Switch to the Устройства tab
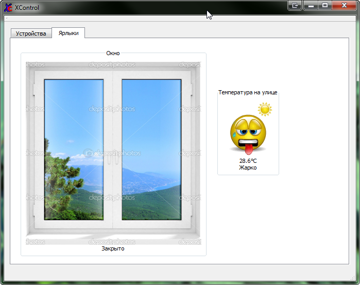 click(31, 33)
